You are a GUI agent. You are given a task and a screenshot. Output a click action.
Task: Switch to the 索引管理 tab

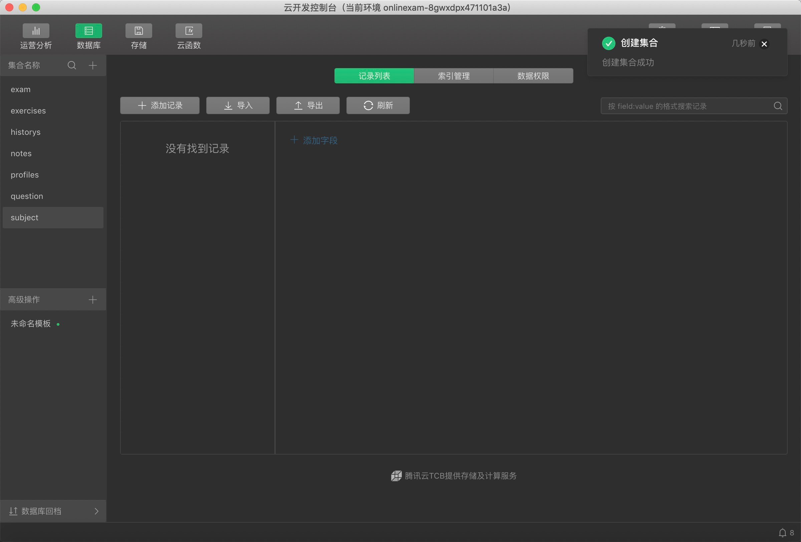453,76
